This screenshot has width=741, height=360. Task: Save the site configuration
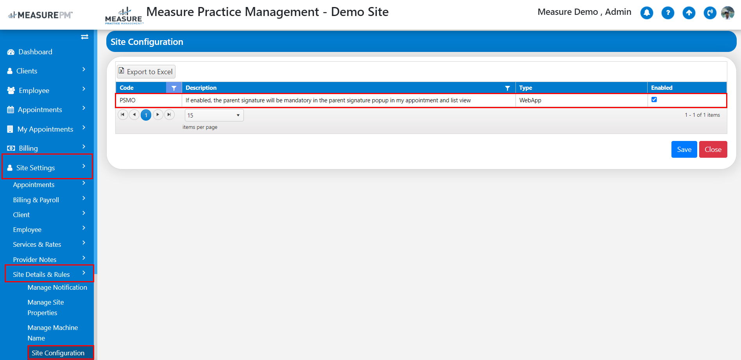pyautogui.click(x=684, y=150)
